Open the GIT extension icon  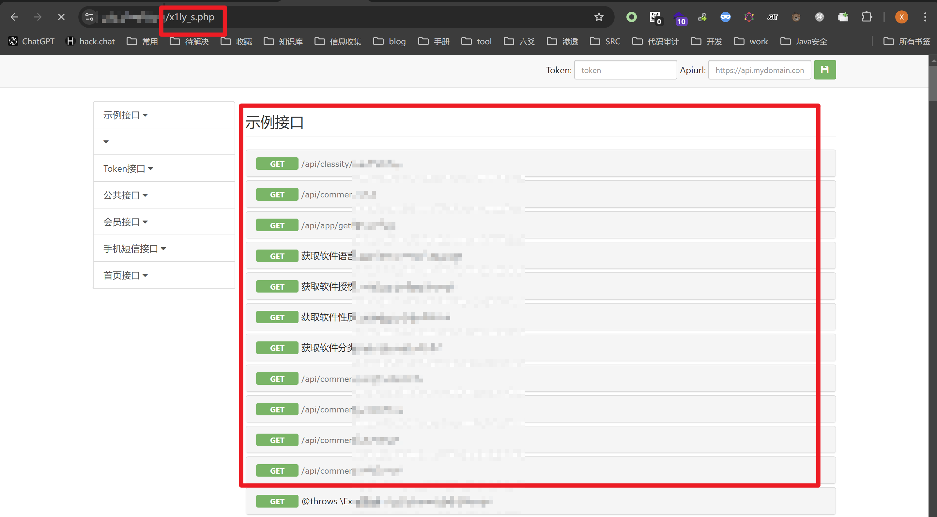pos(772,17)
